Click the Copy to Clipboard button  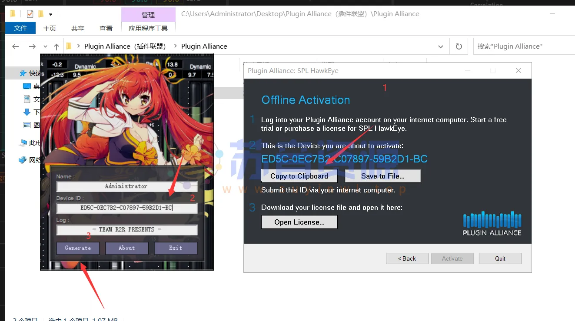click(x=299, y=176)
